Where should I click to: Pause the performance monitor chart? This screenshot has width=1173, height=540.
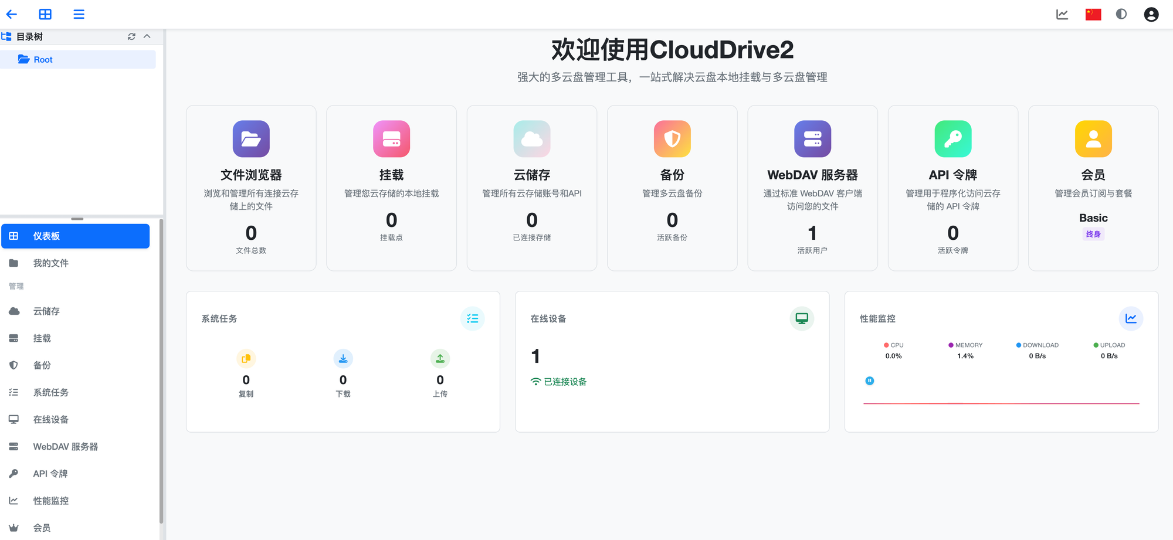(x=870, y=381)
